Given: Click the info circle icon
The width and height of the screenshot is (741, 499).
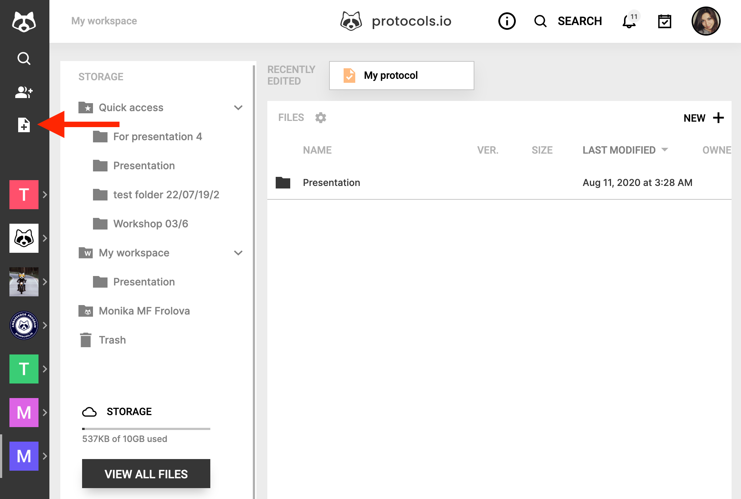Looking at the screenshot, I should click(507, 21).
